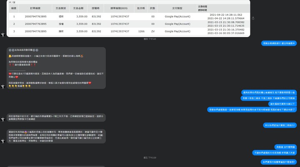The width and height of the screenshot is (300, 167).
Task: Open sender avatar next to the auto-reply message
Action: tap(3, 87)
